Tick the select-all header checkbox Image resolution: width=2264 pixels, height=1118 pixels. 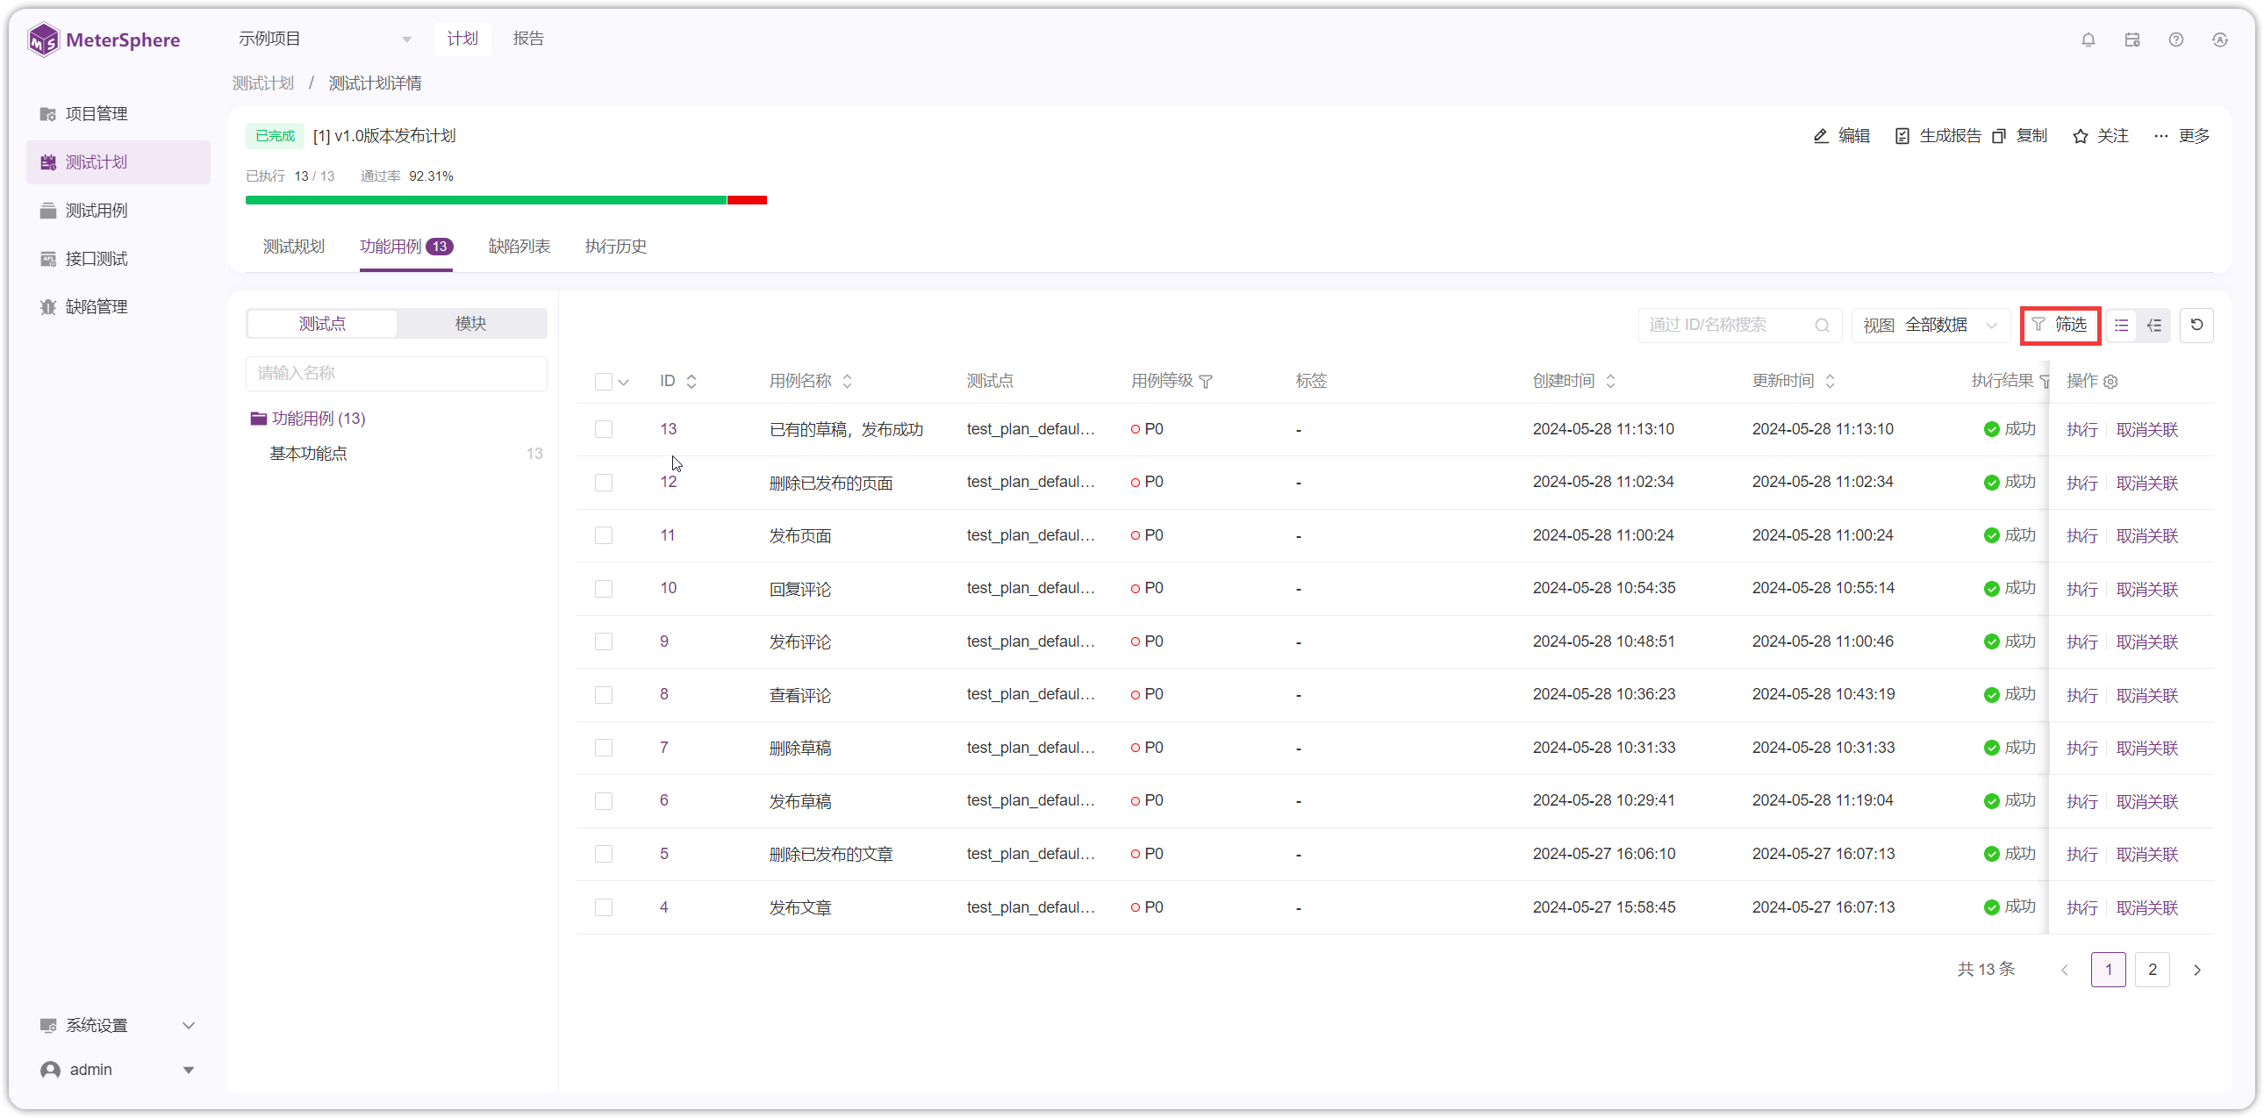tap(603, 382)
